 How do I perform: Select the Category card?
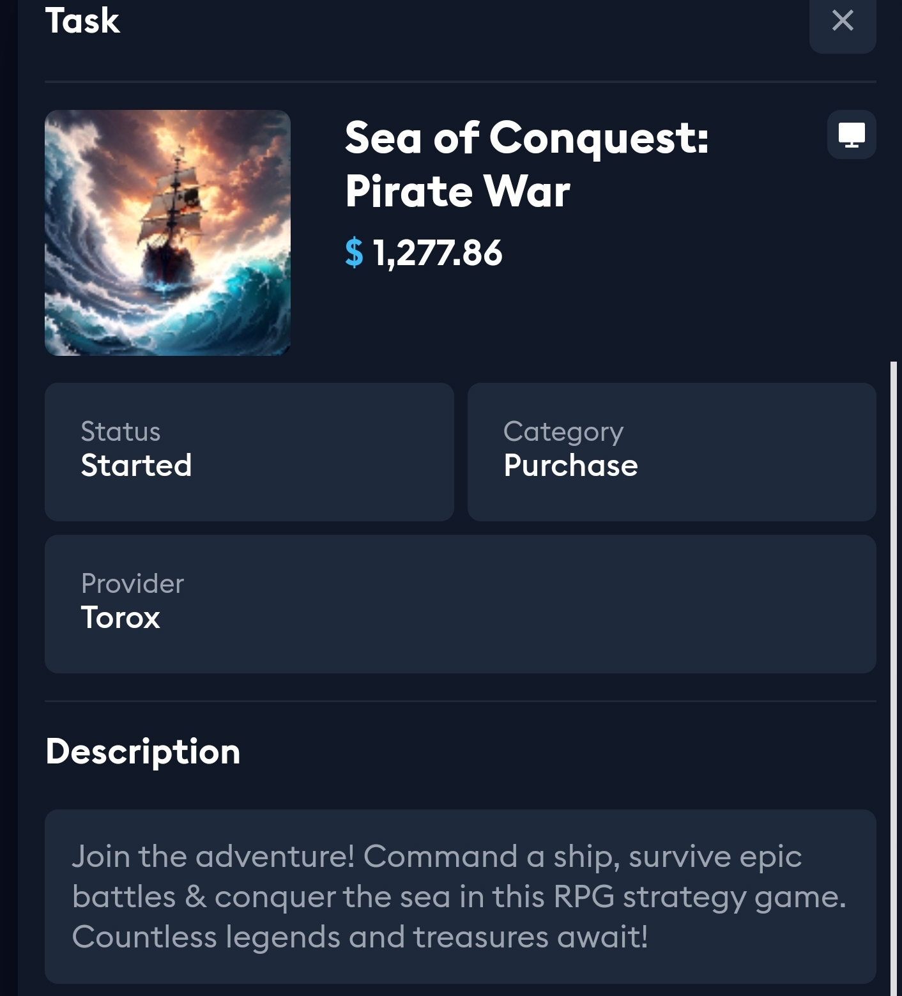pos(671,452)
